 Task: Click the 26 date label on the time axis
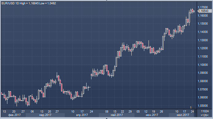161,112
